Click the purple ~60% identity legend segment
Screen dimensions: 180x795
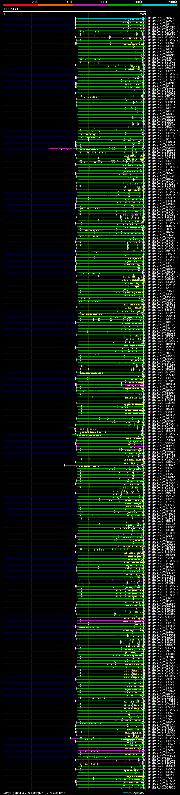(90, 5)
